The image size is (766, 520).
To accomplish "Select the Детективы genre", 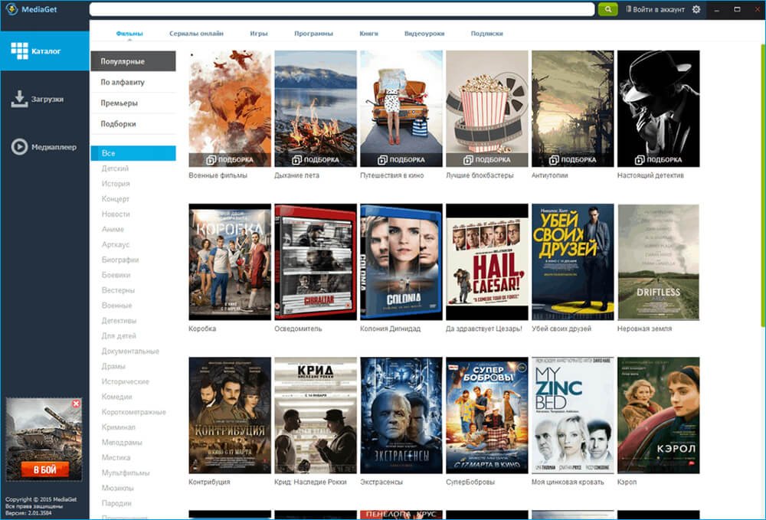I will pyautogui.click(x=119, y=320).
